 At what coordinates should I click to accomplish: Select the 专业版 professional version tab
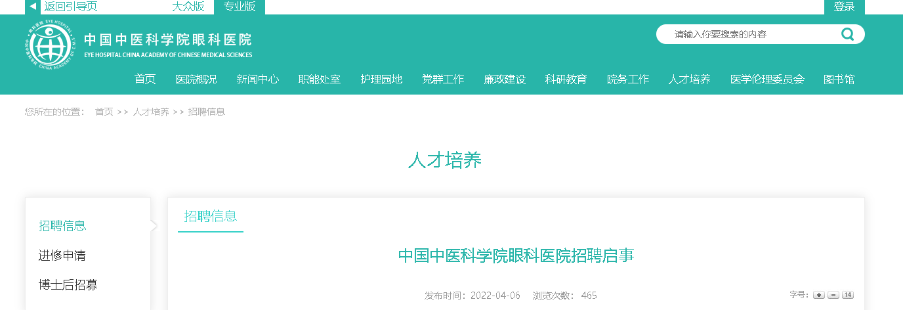tap(240, 7)
